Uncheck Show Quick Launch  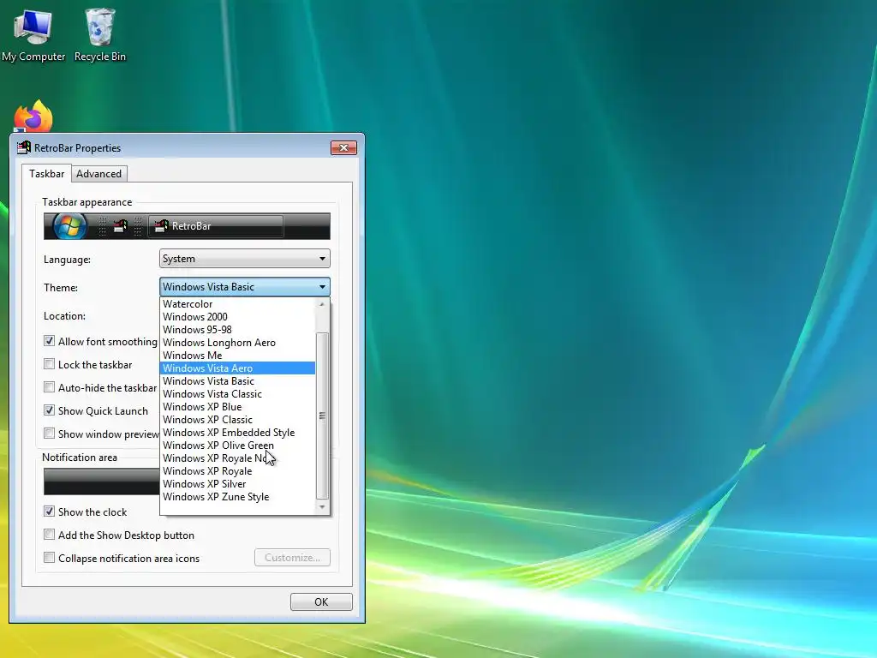(x=49, y=410)
